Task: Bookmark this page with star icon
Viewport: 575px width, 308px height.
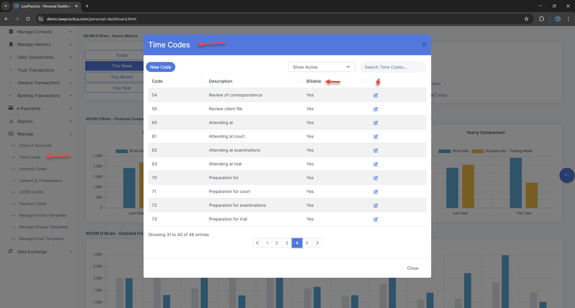Action: tap(526, 19)
